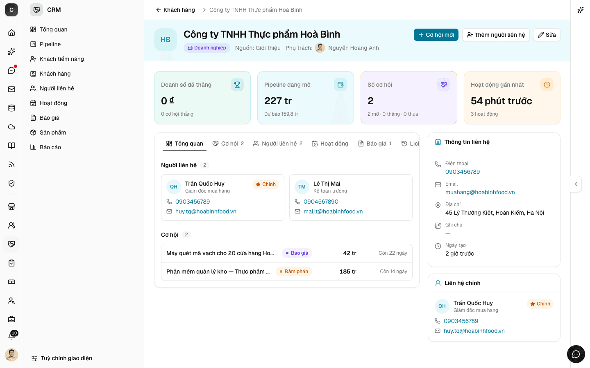Viewport: 590px width, 368px height.
Task: Open the storefront icon in the left icon rail
Action: tap(11, 206)
